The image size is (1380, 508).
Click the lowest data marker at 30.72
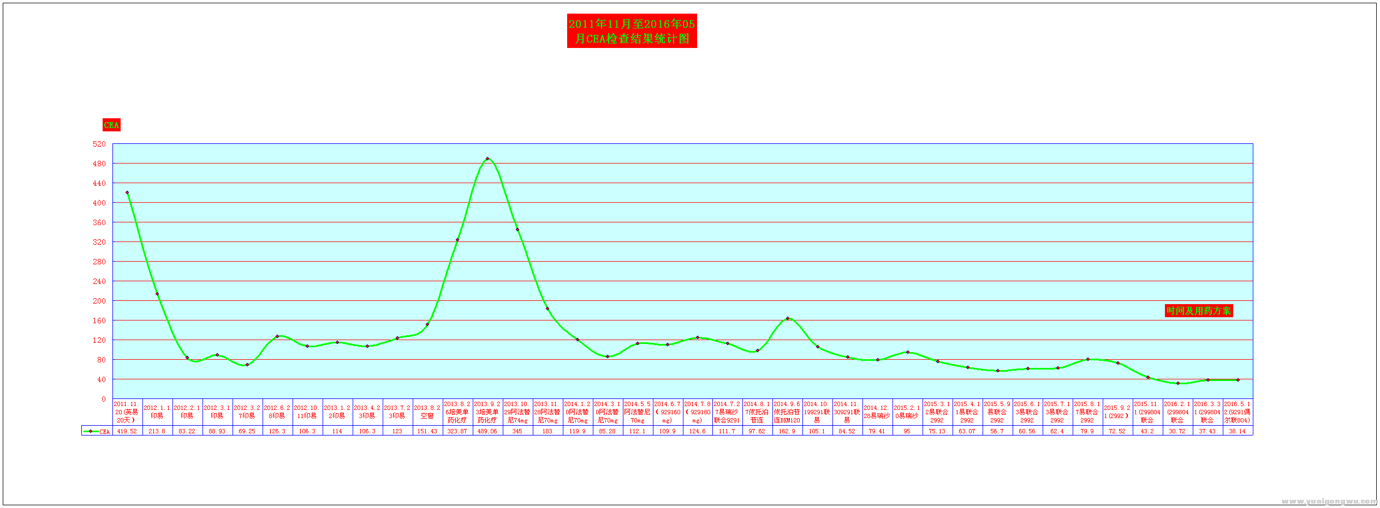click(1177, 383)
